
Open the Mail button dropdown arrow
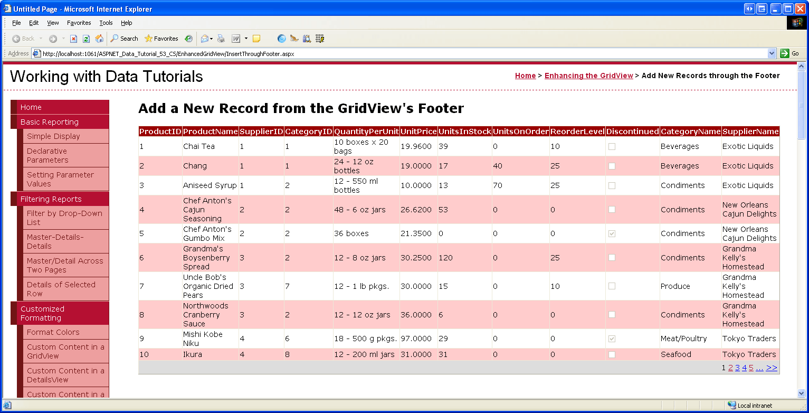[x=212, y=39]
